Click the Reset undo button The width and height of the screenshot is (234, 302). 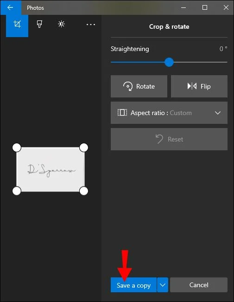pyautogui.click(x=169, y=139)
